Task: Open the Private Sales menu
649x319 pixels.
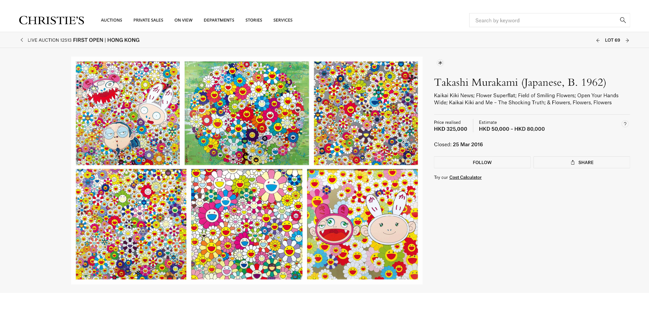Action: tap(148, 20)
